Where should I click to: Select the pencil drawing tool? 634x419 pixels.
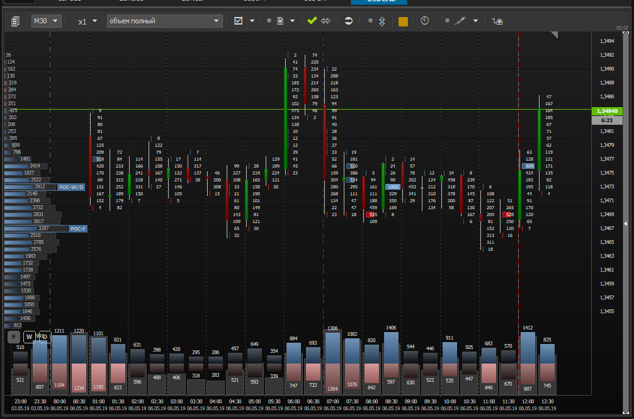click(460, 21)
